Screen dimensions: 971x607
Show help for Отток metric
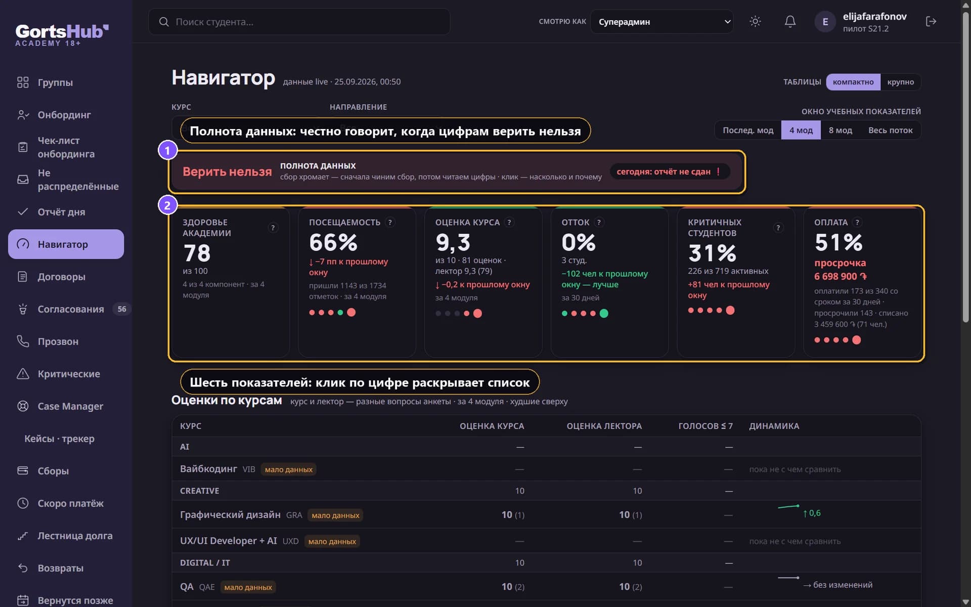coord(599,223)
